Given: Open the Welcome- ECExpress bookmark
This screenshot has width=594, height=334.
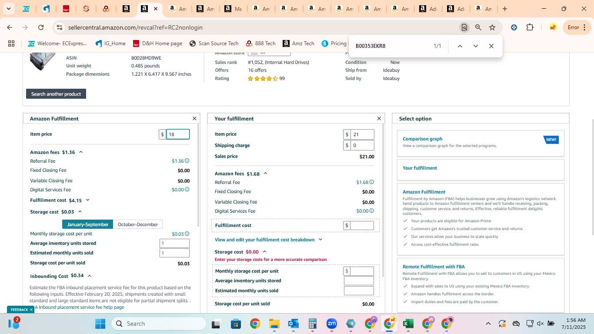Looking at the screenshot, I should tap(57, 43).
